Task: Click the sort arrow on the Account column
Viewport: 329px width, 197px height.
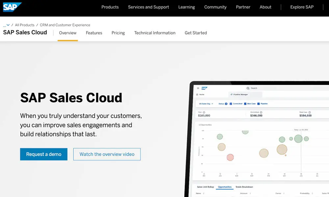Action: (x=250, y=193)
